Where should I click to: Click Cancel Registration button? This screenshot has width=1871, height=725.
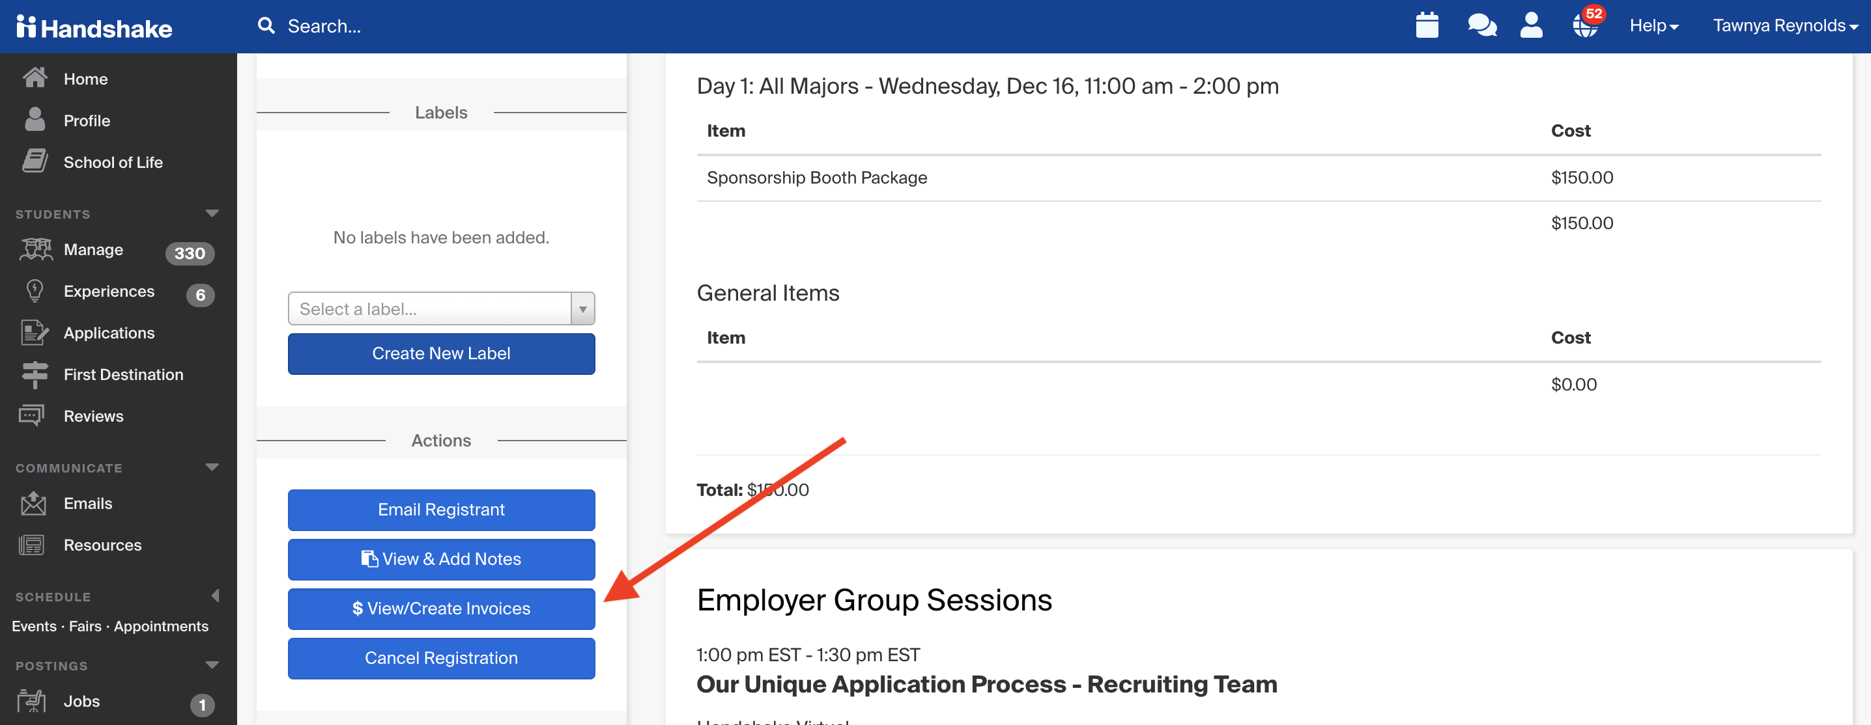(x=441, y=658)
